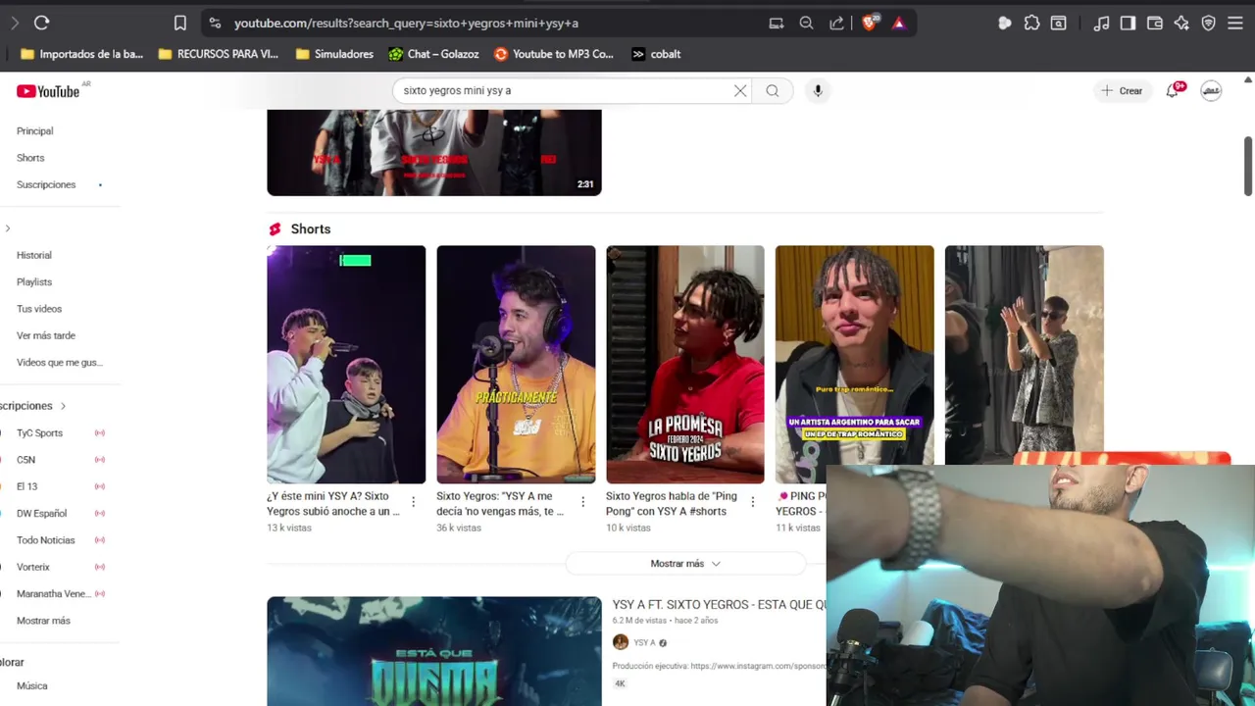Open Historial in sidebar
Screen dimensions: 1255x706
pyautogui.click(x=34, y=255)
